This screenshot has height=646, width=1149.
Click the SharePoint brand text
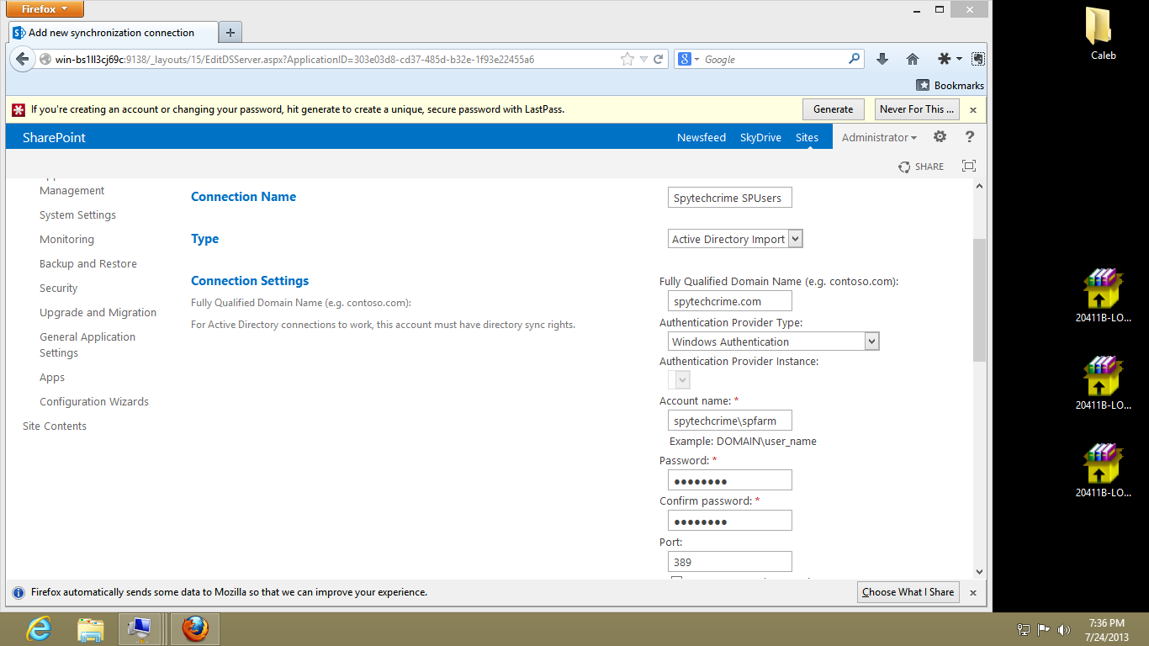coord(54,137)
